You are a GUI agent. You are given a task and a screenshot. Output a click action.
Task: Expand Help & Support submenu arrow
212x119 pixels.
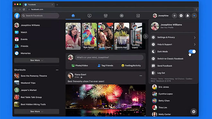[195, 45]
